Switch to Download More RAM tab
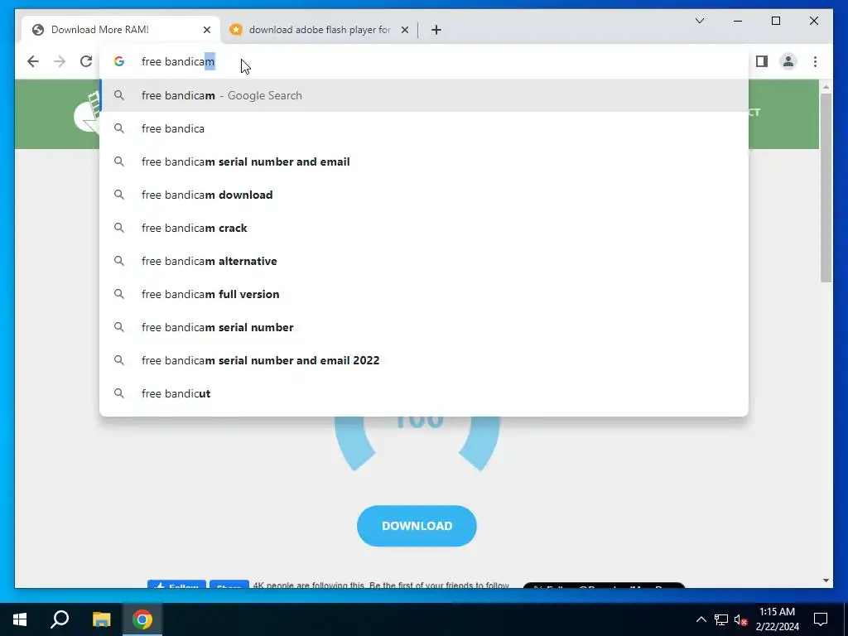Screen dimensions: 848x636 click(x=121, y=30)
